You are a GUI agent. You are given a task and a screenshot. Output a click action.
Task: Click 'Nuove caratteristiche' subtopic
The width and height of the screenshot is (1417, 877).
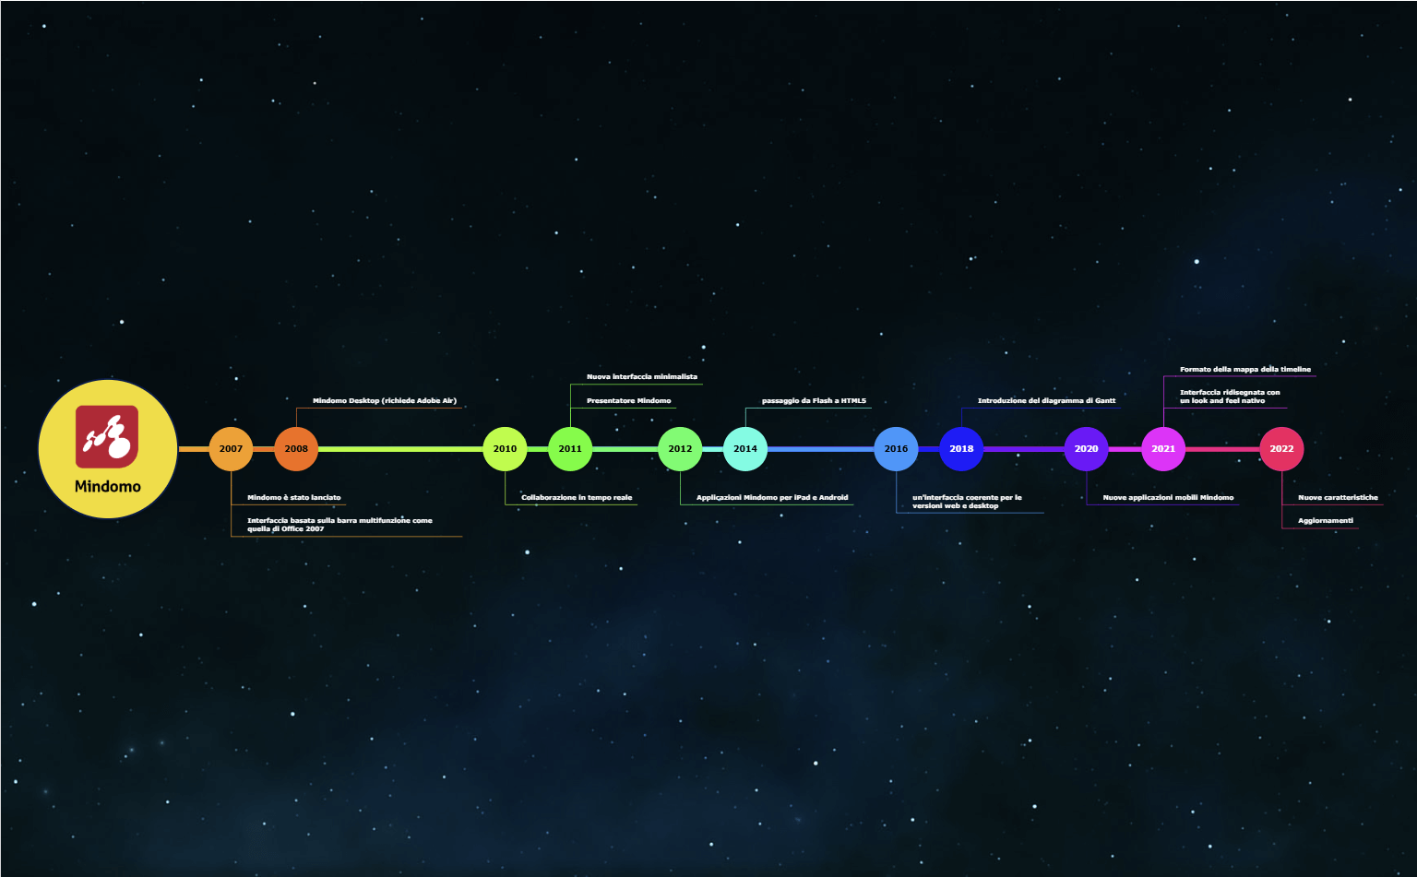point(1338,498)
